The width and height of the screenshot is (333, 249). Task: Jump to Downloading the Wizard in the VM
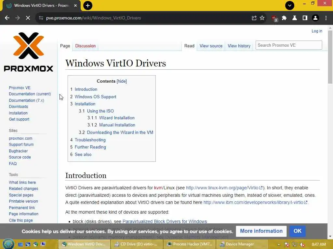tap(120, 133)
